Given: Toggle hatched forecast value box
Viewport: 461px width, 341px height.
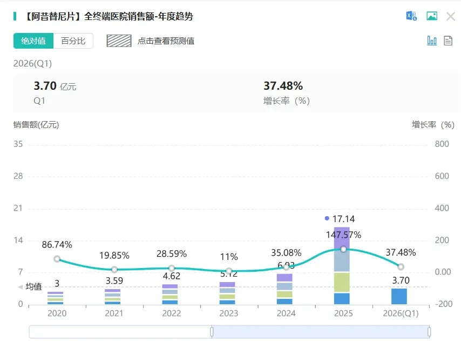Looking at the screenshot, I should [119, 41].
